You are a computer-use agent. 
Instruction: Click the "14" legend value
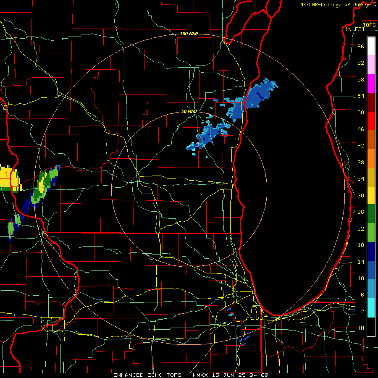(361, 262)
